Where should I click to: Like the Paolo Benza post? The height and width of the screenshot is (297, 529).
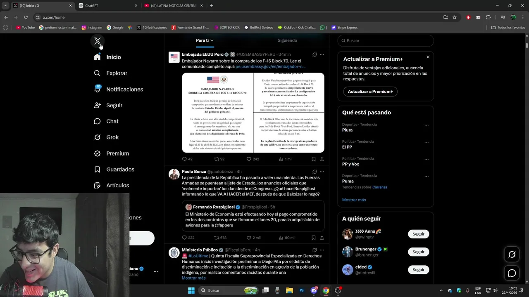click(x=249, y=238)
